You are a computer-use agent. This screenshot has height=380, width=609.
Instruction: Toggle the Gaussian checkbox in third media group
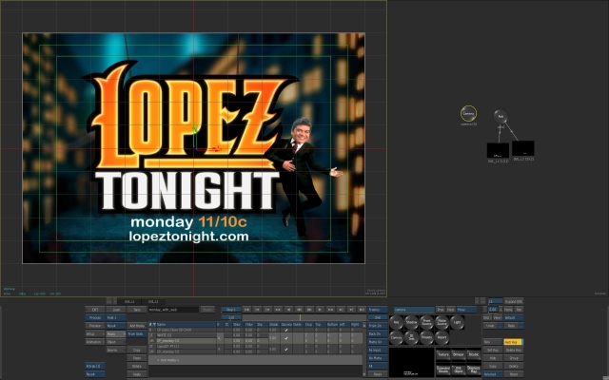coord(285,349)
